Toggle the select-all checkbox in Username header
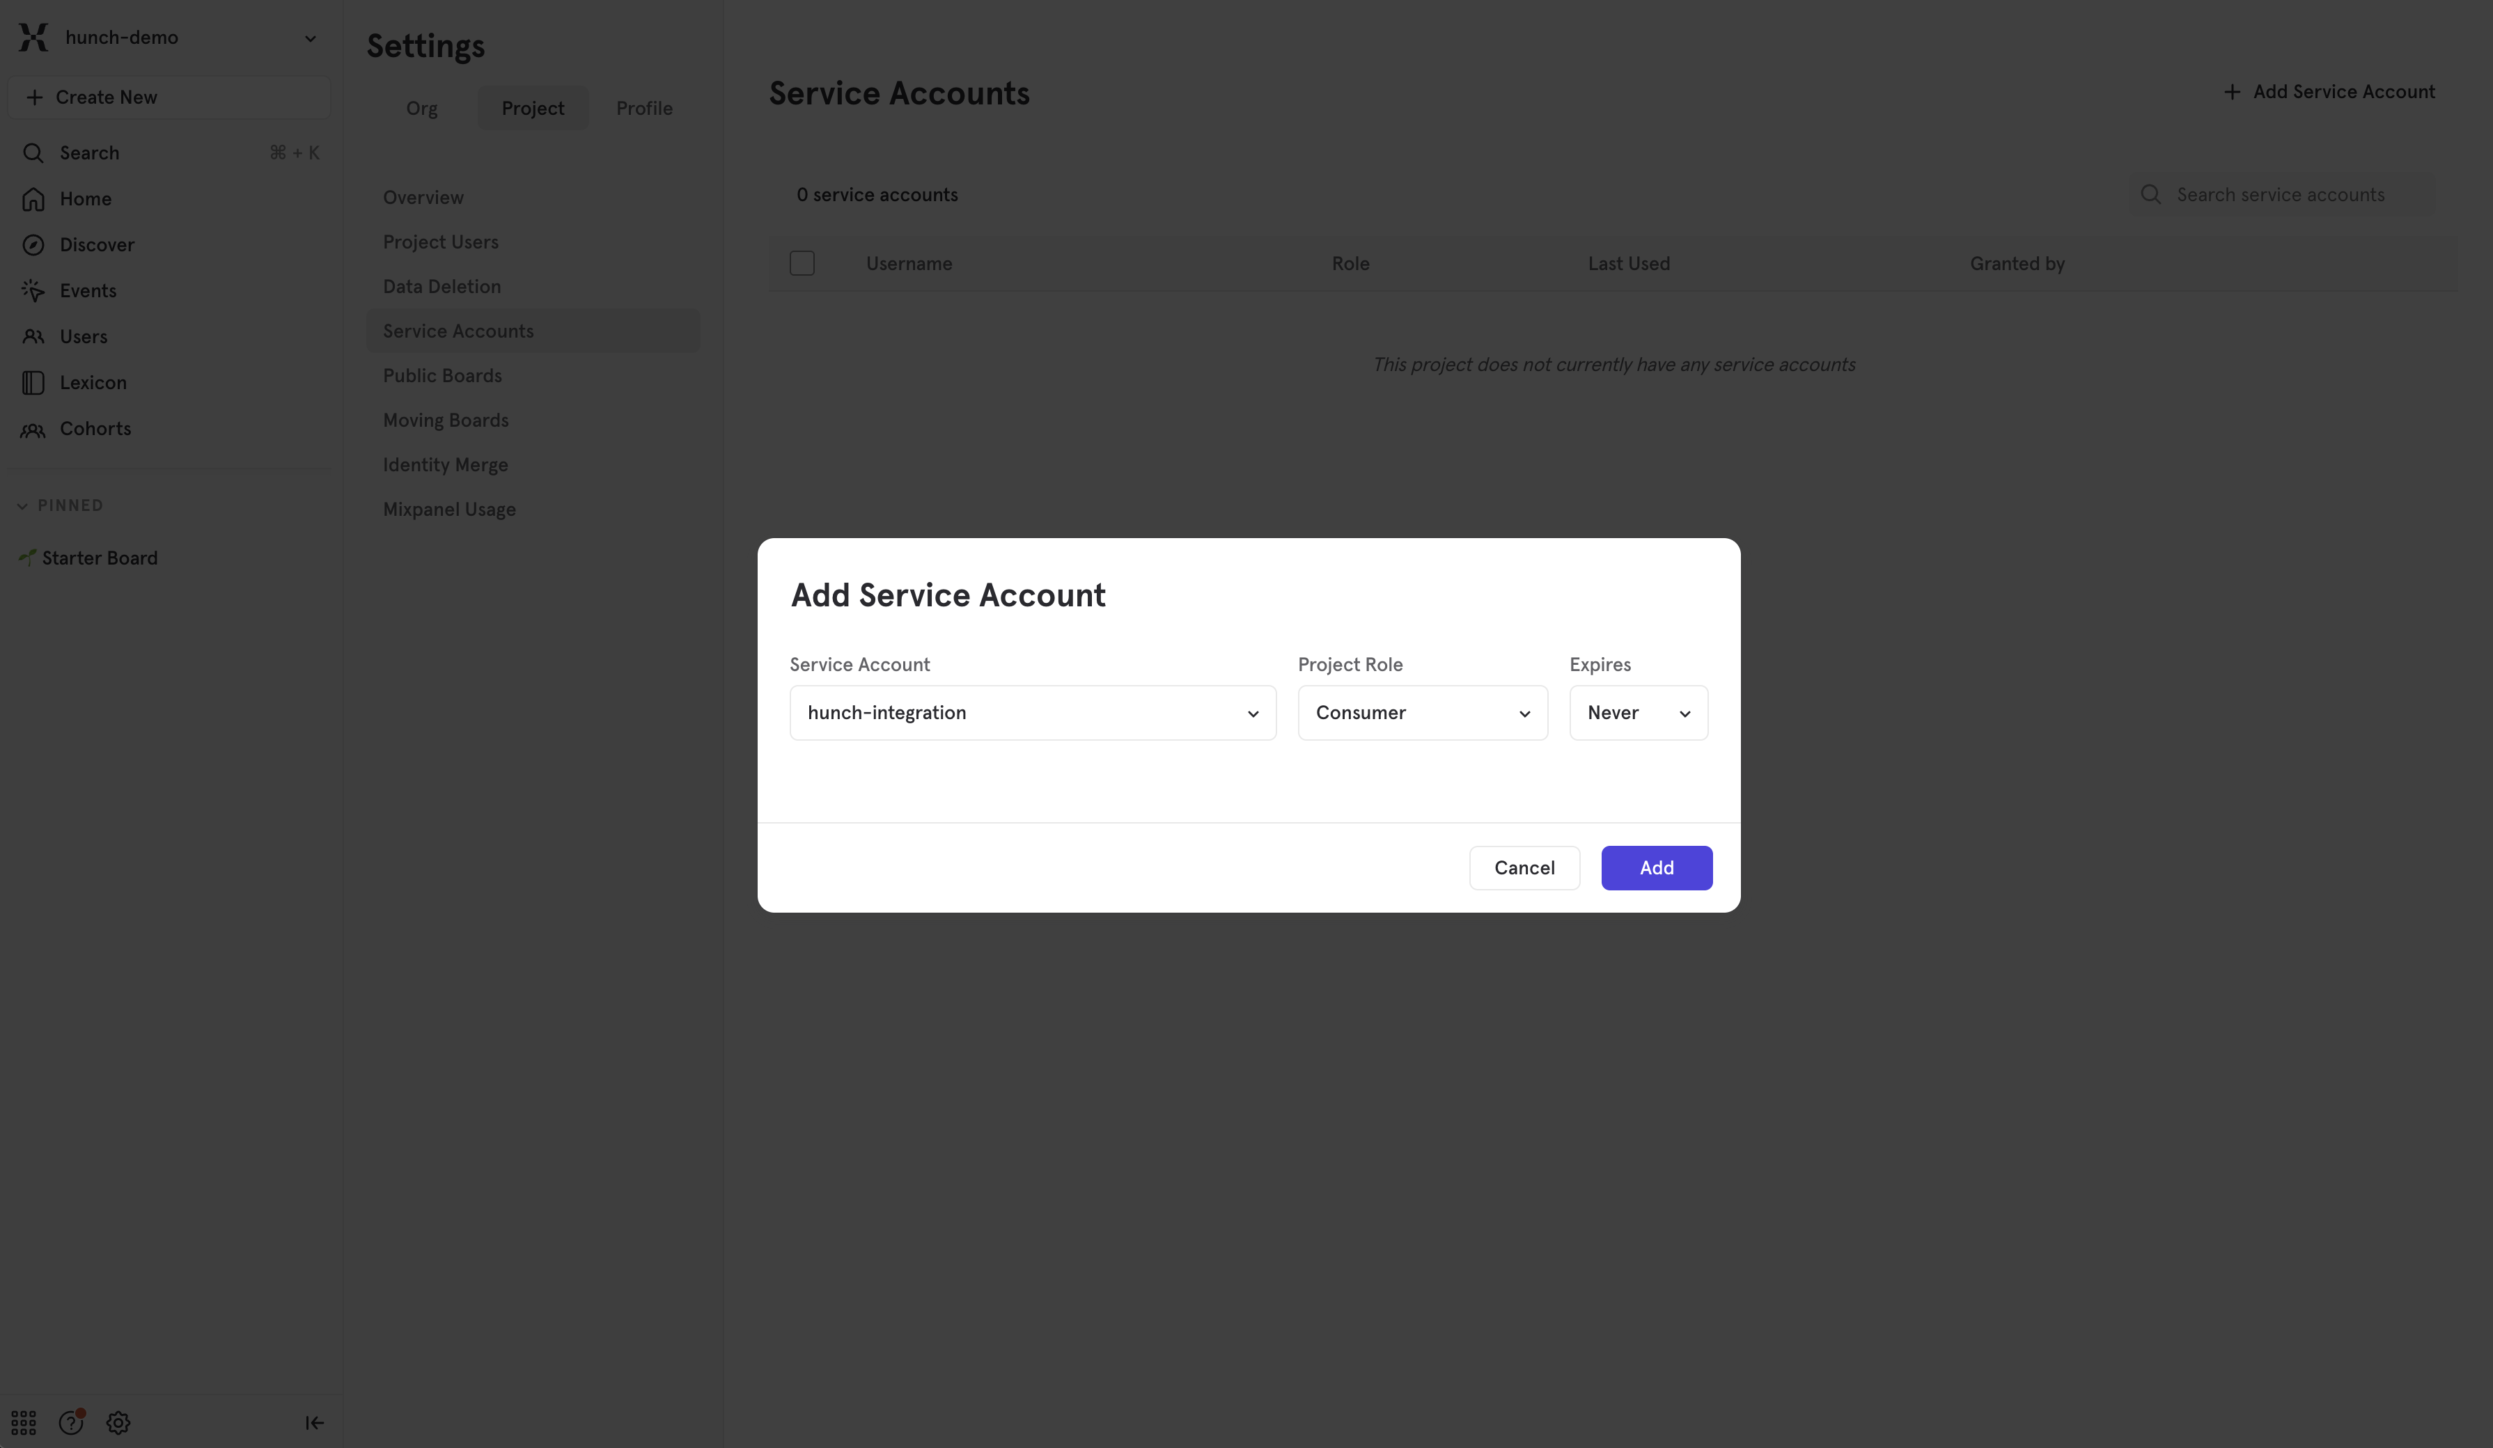 coord(802,263)
